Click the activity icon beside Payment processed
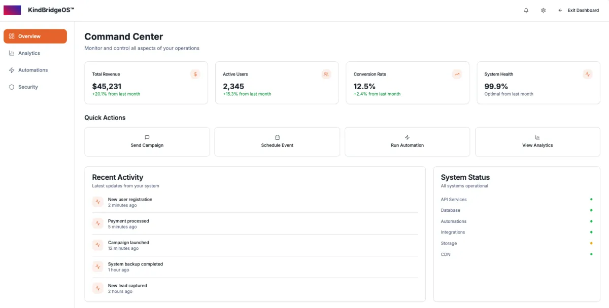Image resolution: width=609 pixels, height=308 pixels. [x=98, y=223]
